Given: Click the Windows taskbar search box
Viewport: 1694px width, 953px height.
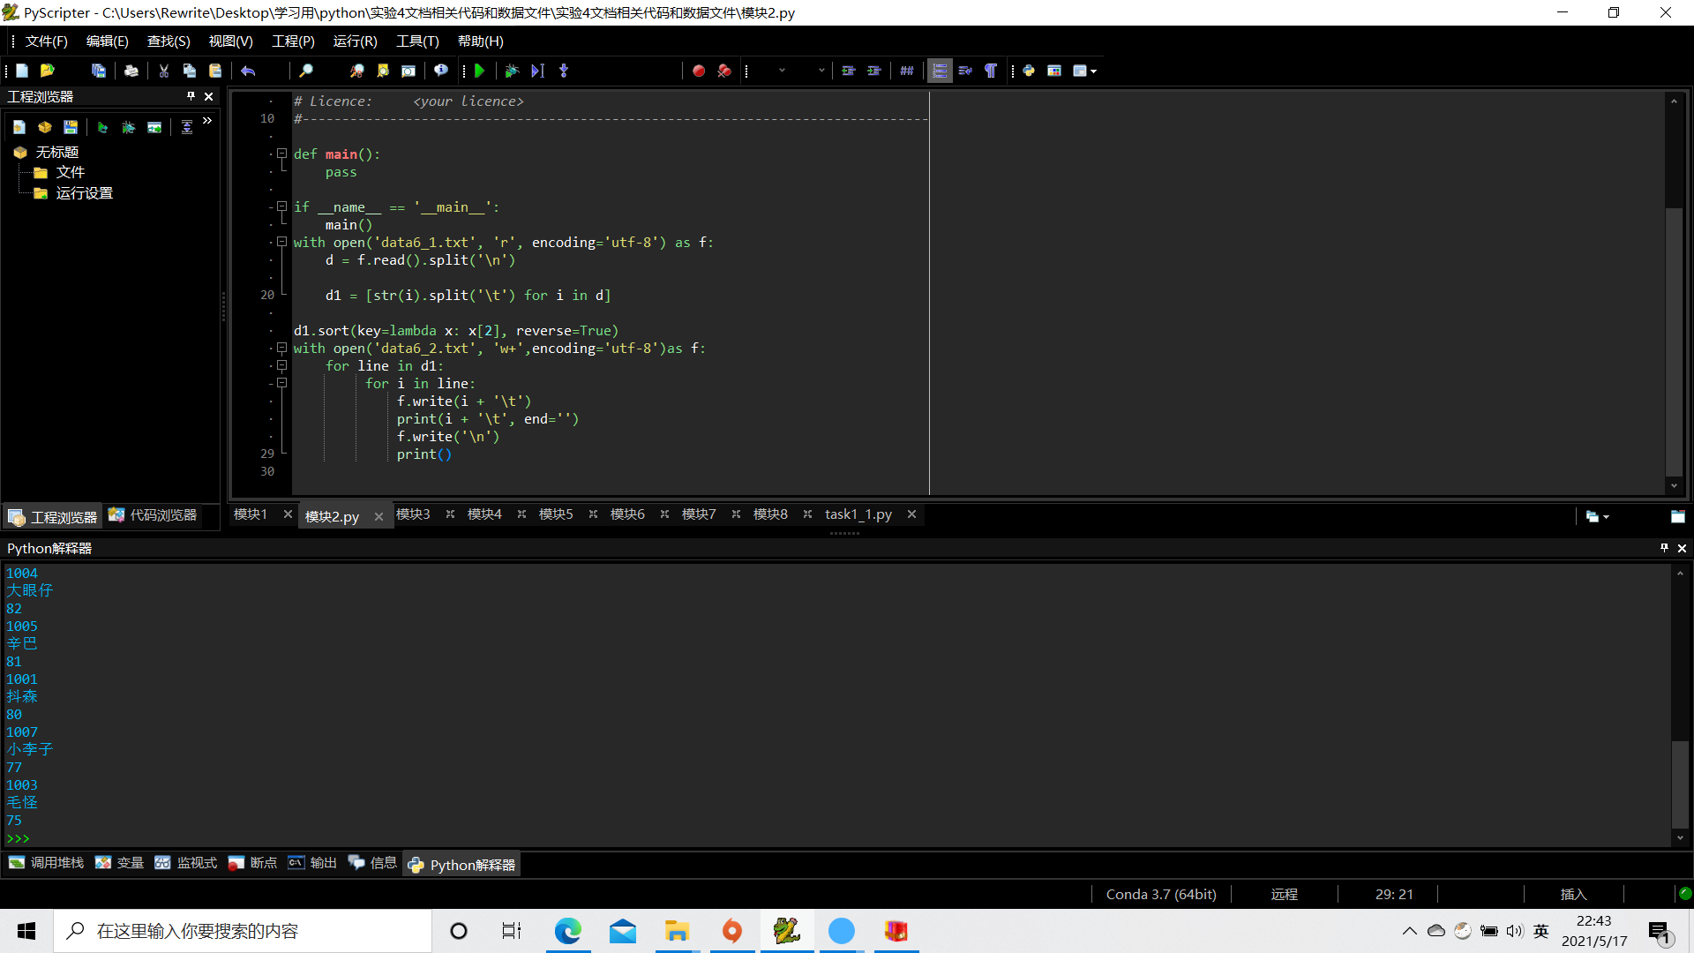Looking at the screenshot, I should tap(243, 931).
